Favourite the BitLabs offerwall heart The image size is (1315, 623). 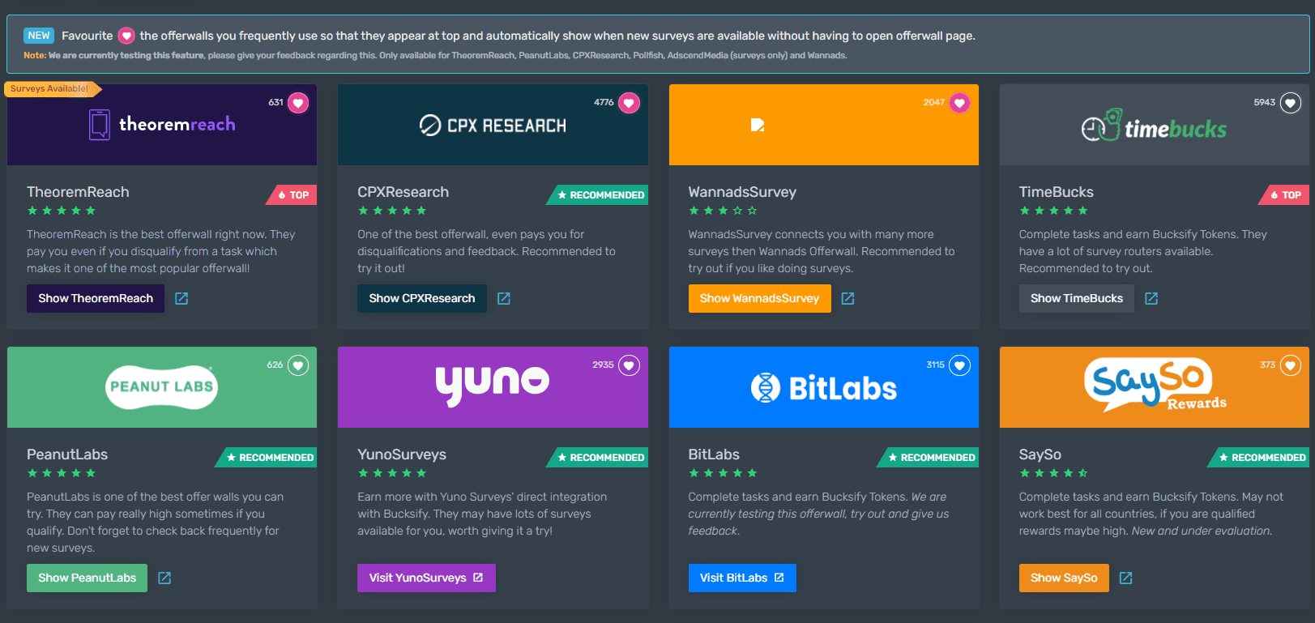959,365
